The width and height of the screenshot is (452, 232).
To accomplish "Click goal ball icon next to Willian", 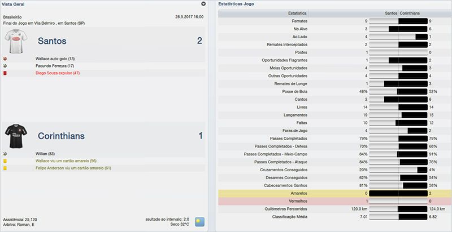I will click(x=5, y=153).
